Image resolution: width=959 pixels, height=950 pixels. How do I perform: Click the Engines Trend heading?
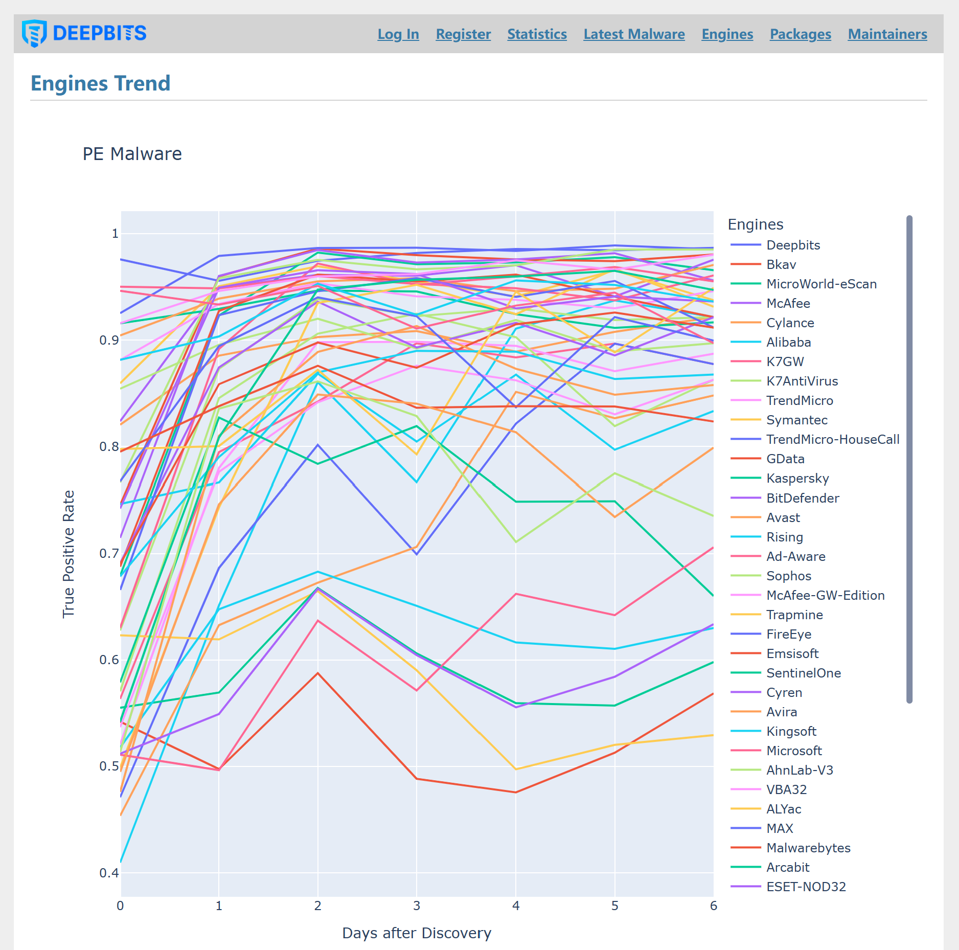click(x=100, y=83)
